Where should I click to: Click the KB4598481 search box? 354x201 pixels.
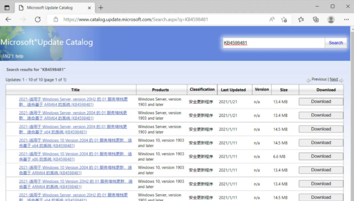pos(274,43)
